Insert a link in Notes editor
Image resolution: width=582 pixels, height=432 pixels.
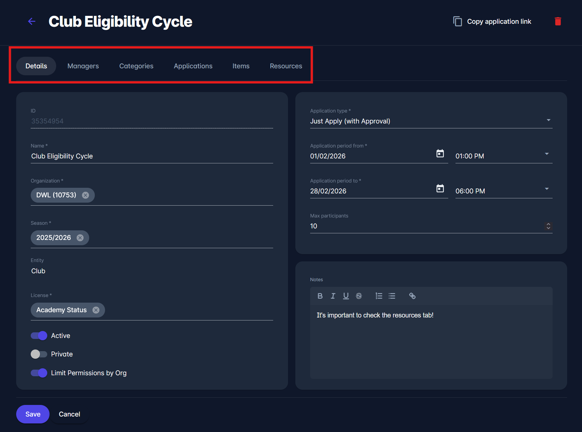click(412, 296)
